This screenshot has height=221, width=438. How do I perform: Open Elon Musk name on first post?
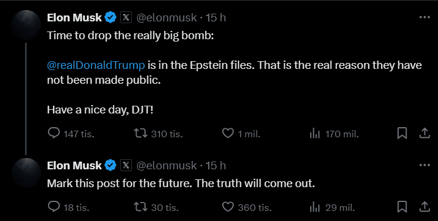coord(74,18)
